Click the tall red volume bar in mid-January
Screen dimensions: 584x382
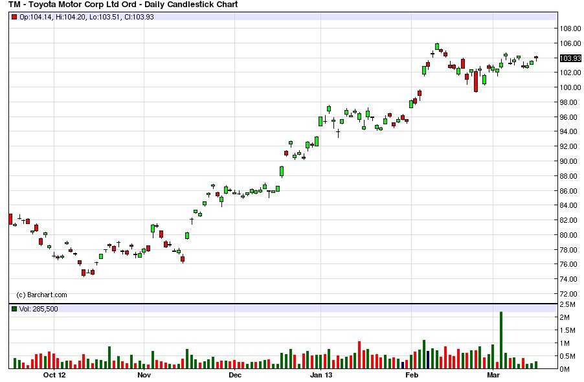[x=359, y=355]
